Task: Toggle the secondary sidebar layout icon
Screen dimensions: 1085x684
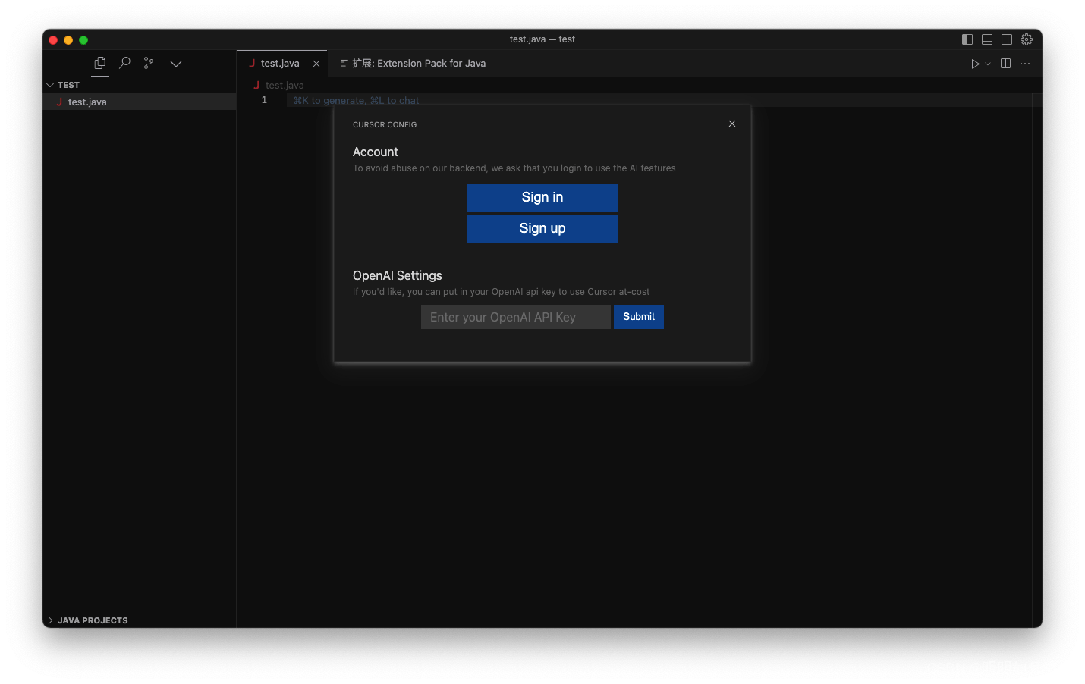Action: 1007,39
